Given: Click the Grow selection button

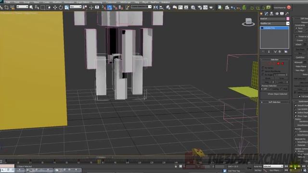Looking at the screenshot, I should (x=282, y=78).
